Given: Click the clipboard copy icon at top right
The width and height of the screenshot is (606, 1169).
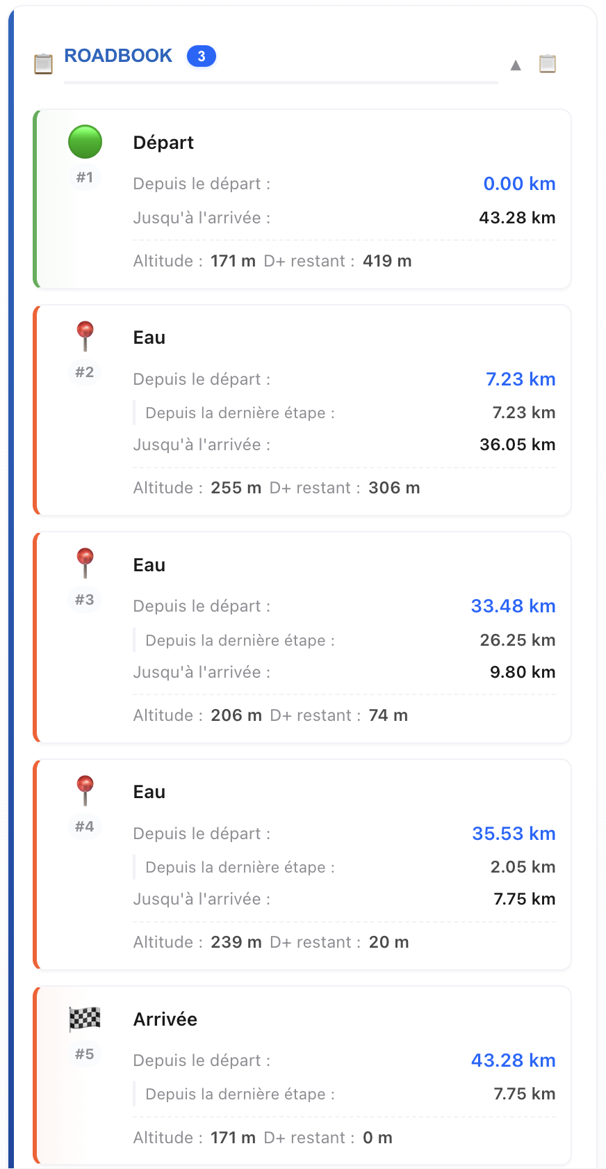Looking at the screenshot, I should pyautogui.click(x=548, y=63).
